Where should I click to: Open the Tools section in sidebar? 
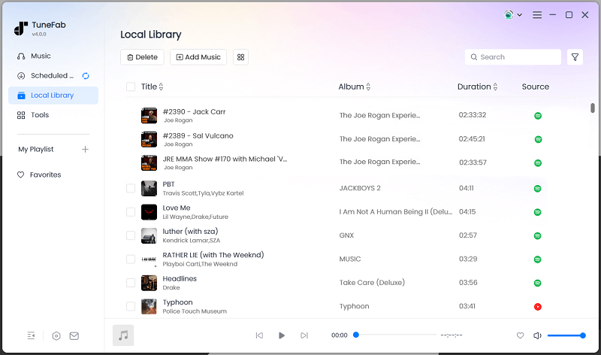tap(40, 115)
